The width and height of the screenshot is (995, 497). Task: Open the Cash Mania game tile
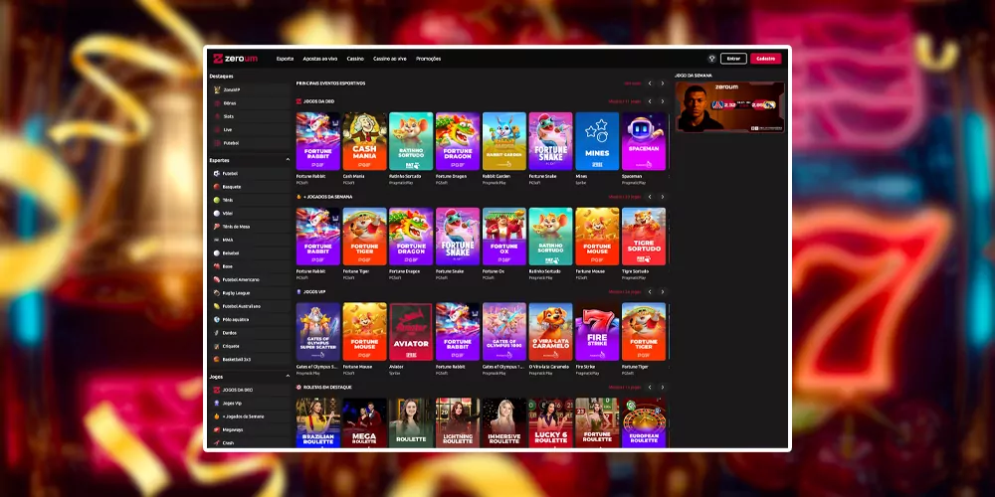click(x=365, y=141)
